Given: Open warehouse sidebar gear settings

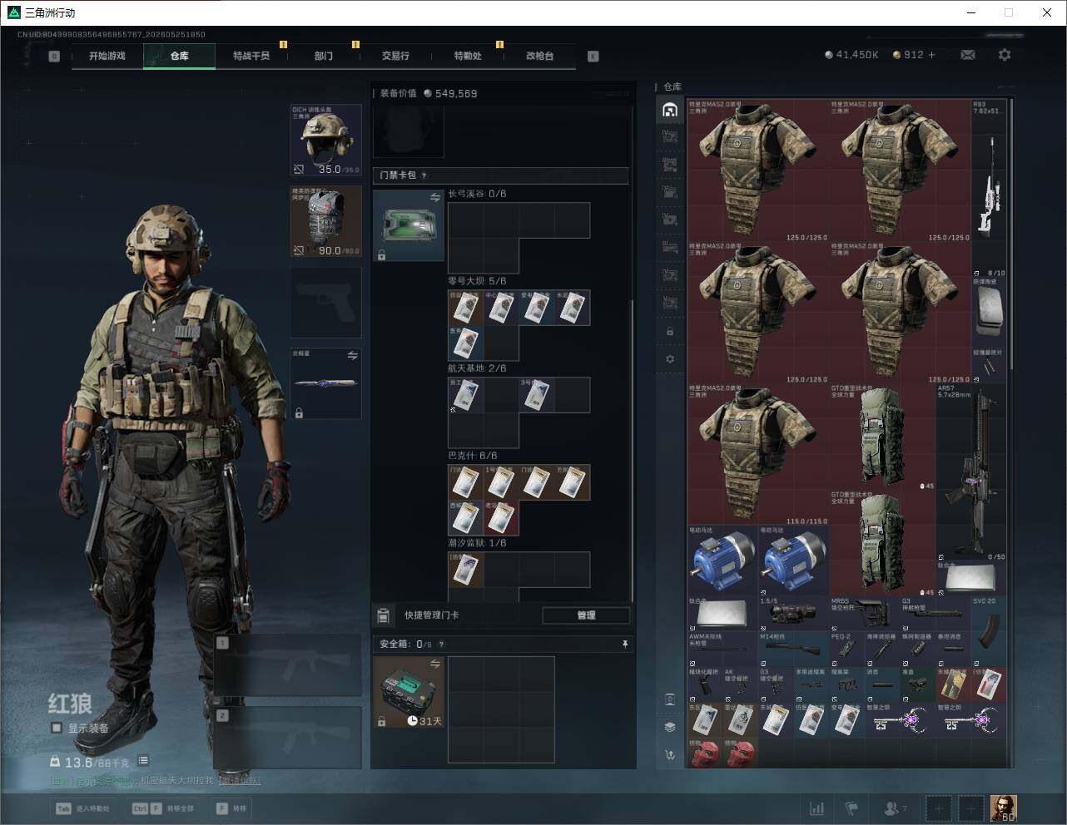Looking at the screenshot, I should [670, 359].
